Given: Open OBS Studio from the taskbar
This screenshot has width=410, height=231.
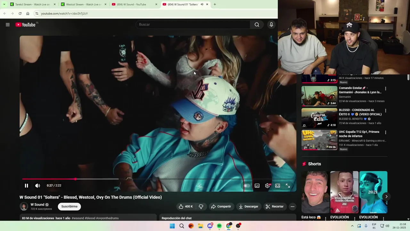Looking at the screenshot, I should click(238, 226).
